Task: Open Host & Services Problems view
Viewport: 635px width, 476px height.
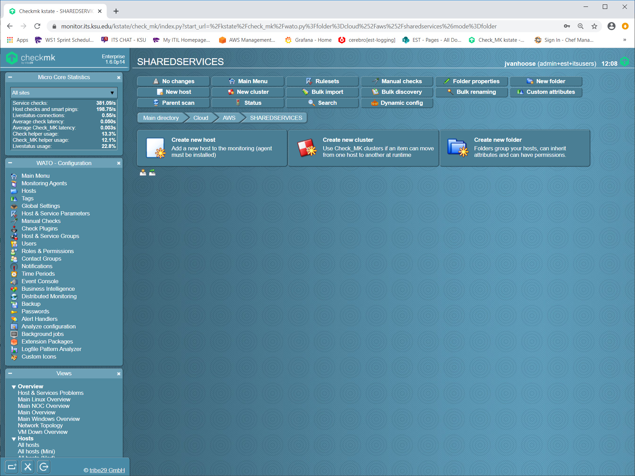Action: tap(51, 393)
